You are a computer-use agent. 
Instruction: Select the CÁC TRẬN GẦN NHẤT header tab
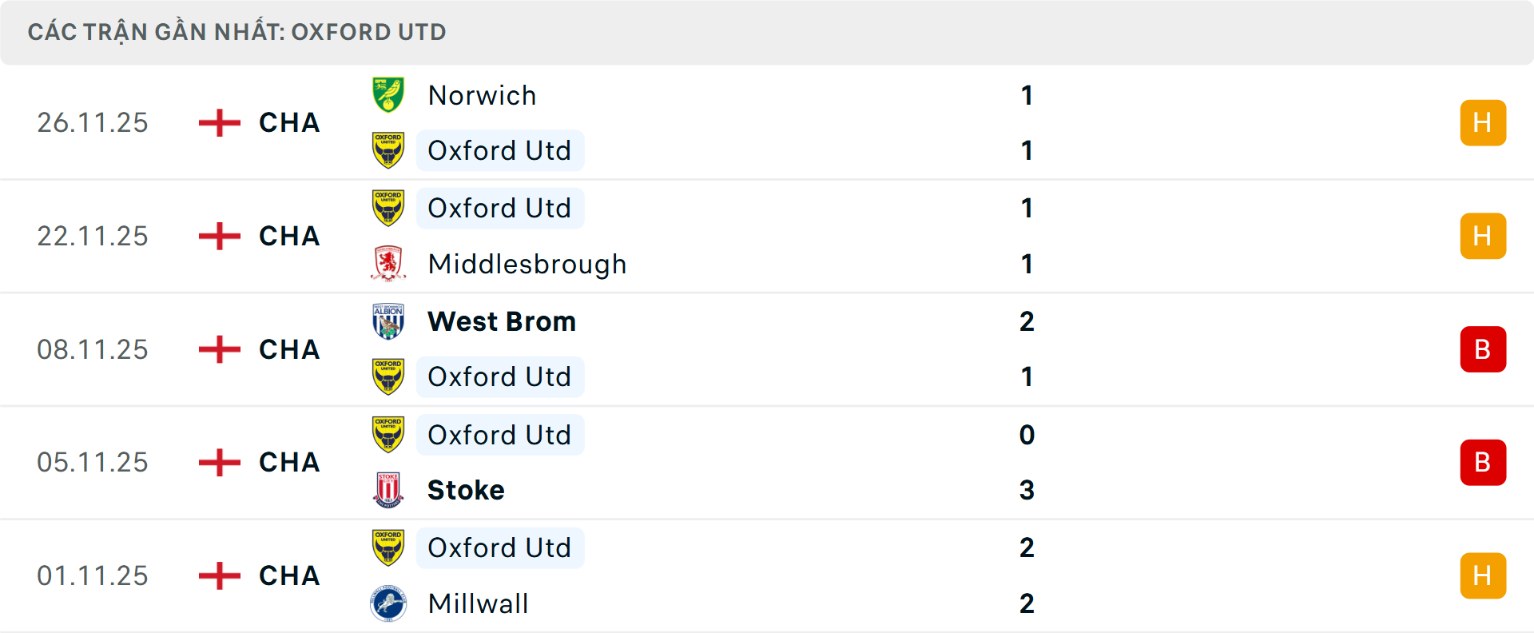[236, 32]
